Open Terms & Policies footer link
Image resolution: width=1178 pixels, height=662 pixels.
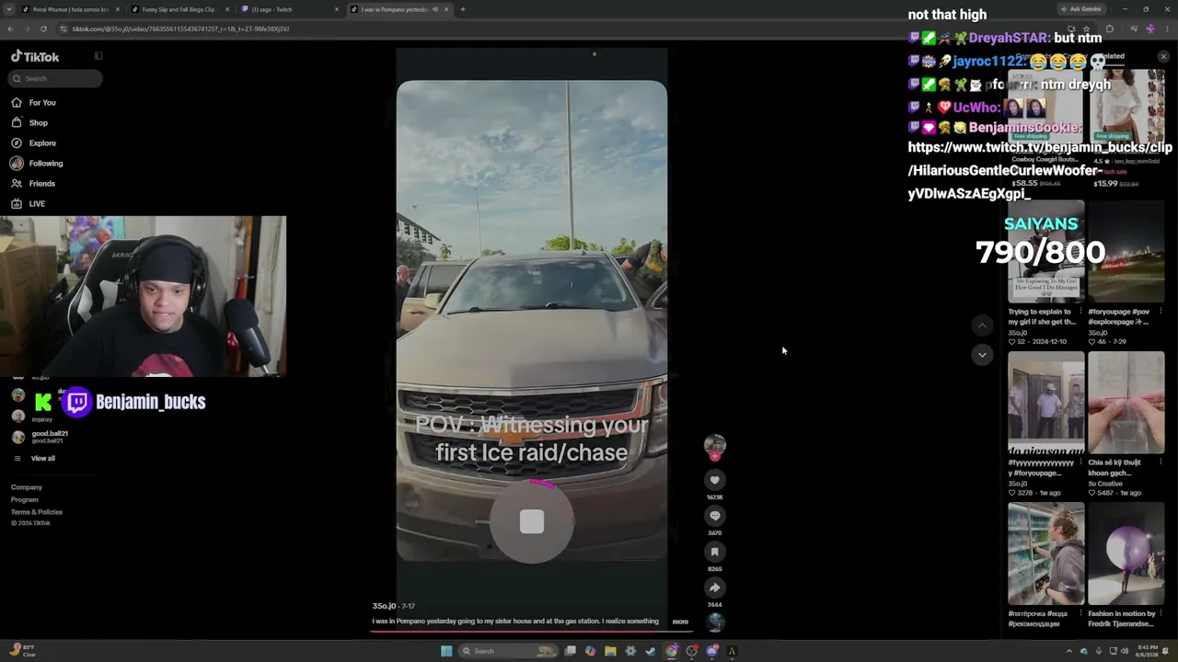tap(37, 512)
